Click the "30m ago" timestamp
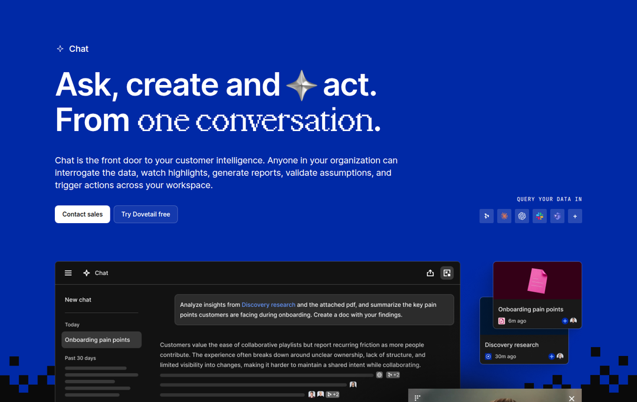 point(505,357)
